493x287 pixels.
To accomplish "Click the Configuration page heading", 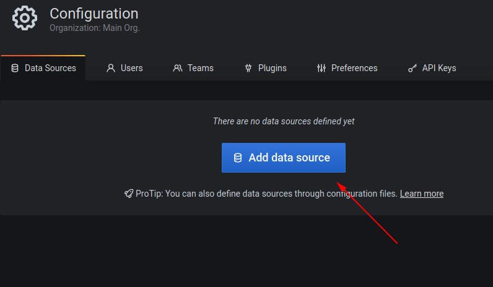I will tap(94, 13).
